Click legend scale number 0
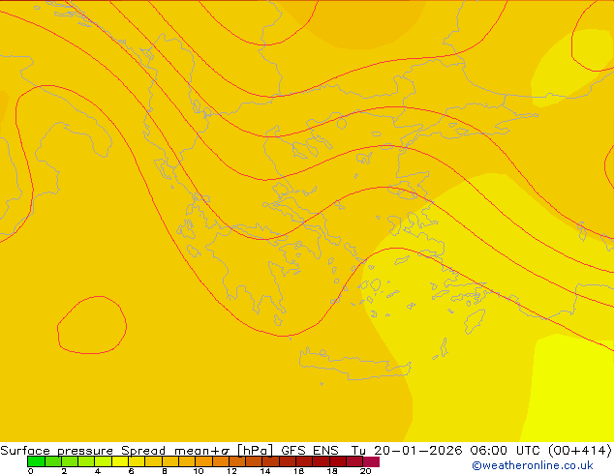Viewport: 614px width, 474px height. (30, 471)
